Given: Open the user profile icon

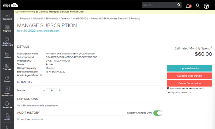Looking at the screenshot, I should point(198,6).
